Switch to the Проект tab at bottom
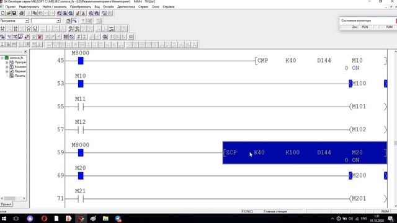This screenshot has width=397, height=223. (6, 204)
